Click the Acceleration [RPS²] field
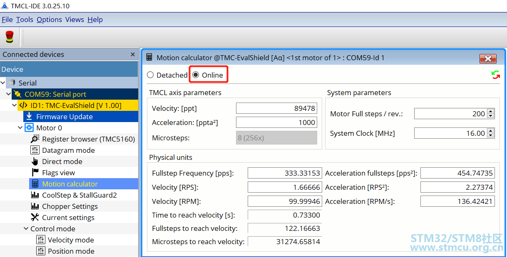The height and width of the screenshot is (257, 507). [457, 187]
